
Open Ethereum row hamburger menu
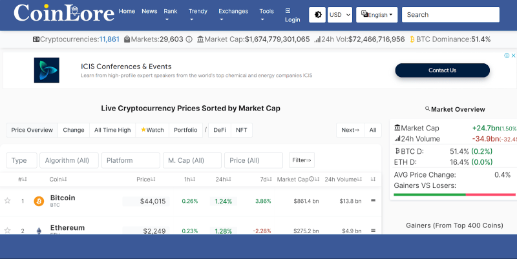[x=374, y=231]
